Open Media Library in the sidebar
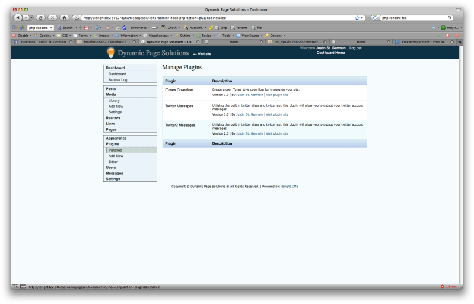 (114, 101)
